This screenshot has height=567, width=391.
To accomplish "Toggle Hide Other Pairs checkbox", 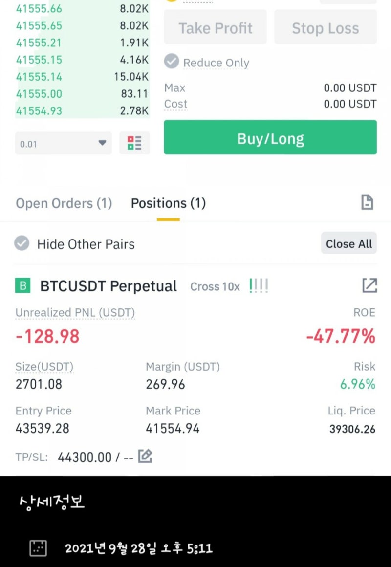I will point(22,243).
